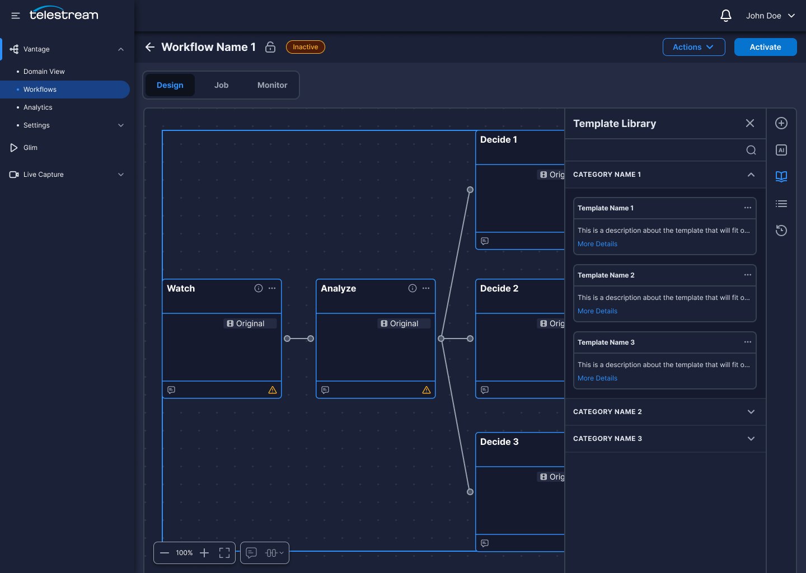Close the Template Library panel
Viewport: 806px width, 573px height.
click(x=750, y=123)
